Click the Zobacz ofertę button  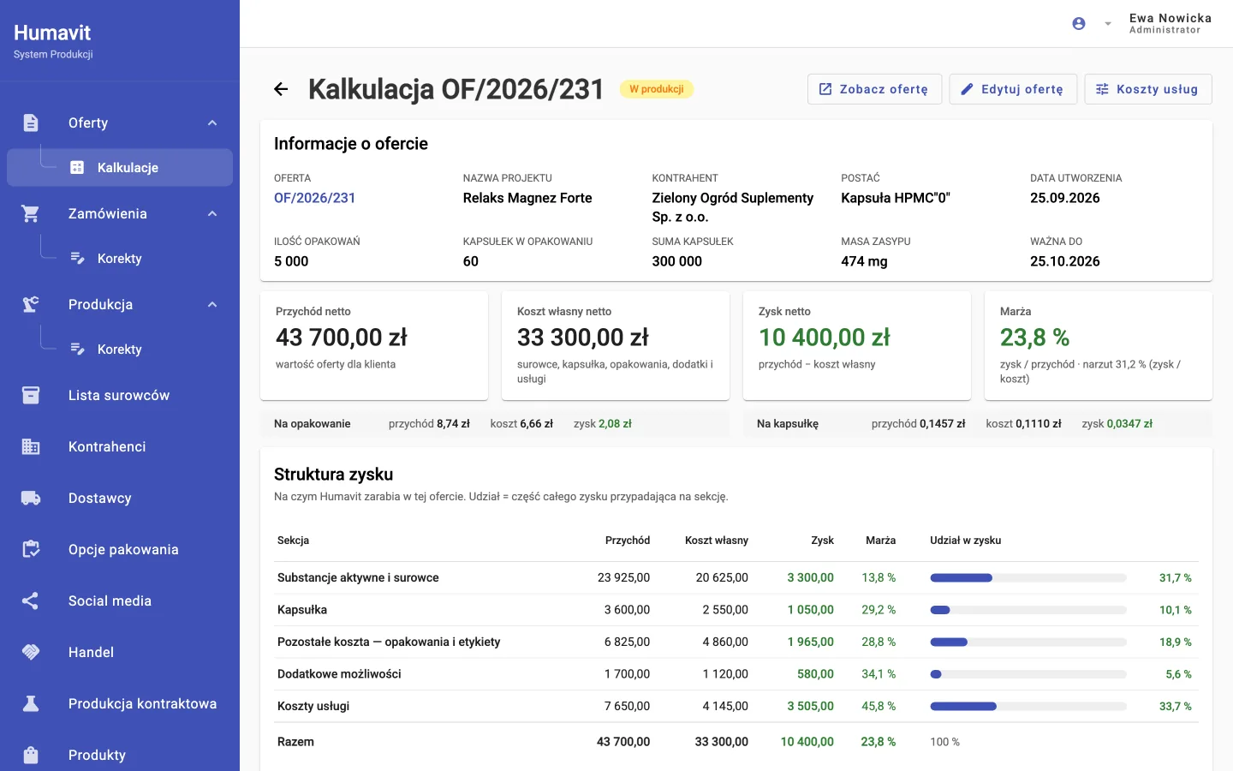(x=874, y=89)
